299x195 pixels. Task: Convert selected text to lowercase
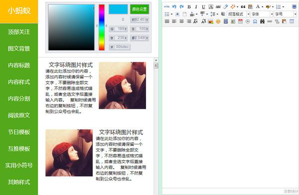tap(203, 21)
